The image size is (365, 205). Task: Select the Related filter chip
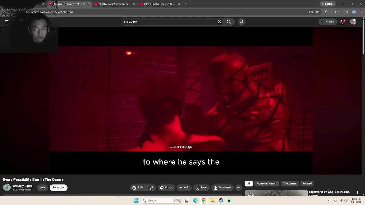coord(307,183)
